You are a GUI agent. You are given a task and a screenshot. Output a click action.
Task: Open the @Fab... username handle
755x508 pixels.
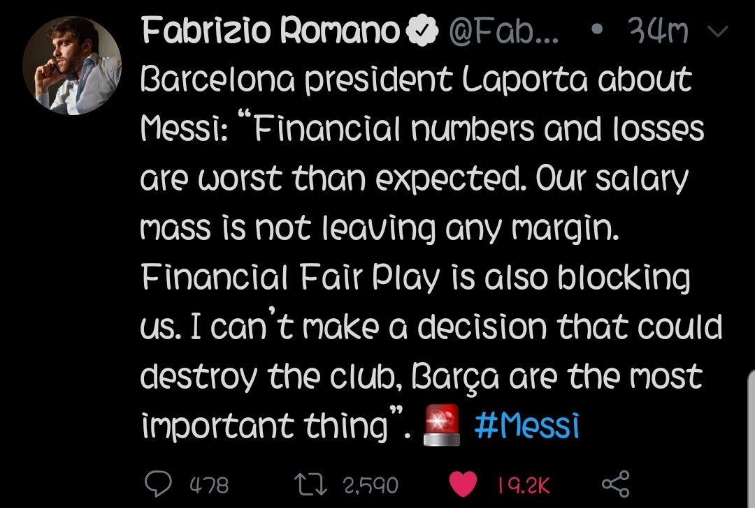click(x=503, y=31)
